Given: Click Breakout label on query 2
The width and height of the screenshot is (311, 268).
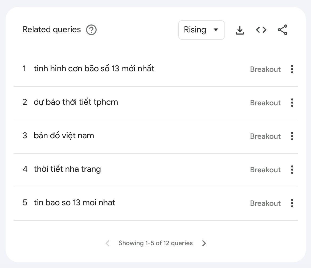Looking at the screenshot, I should tap(265, 103).
